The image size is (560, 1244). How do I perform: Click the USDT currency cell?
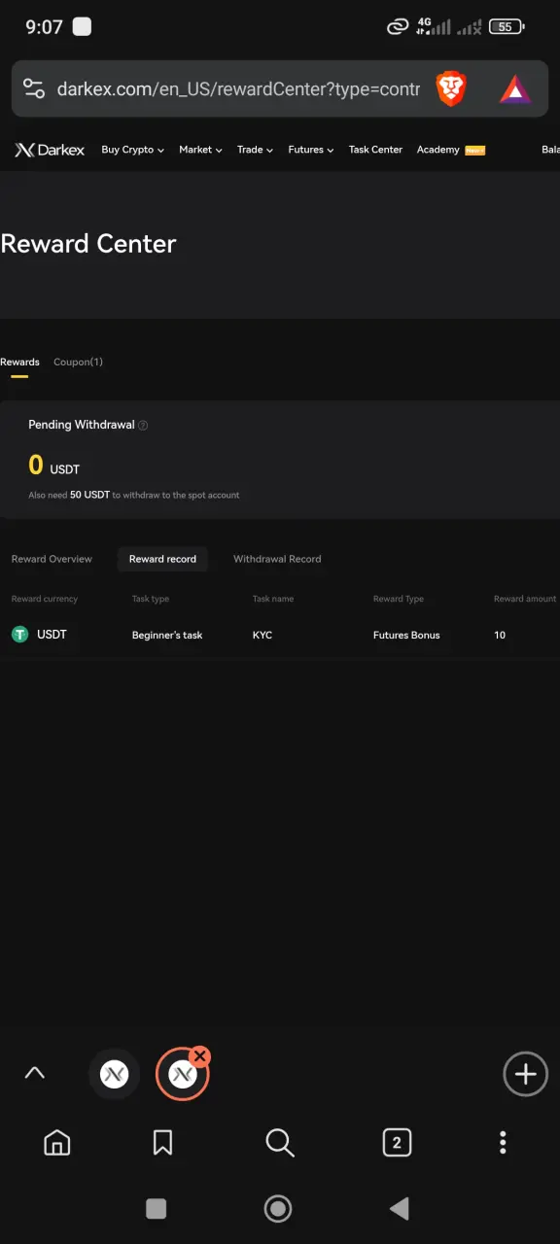(52, 635)
